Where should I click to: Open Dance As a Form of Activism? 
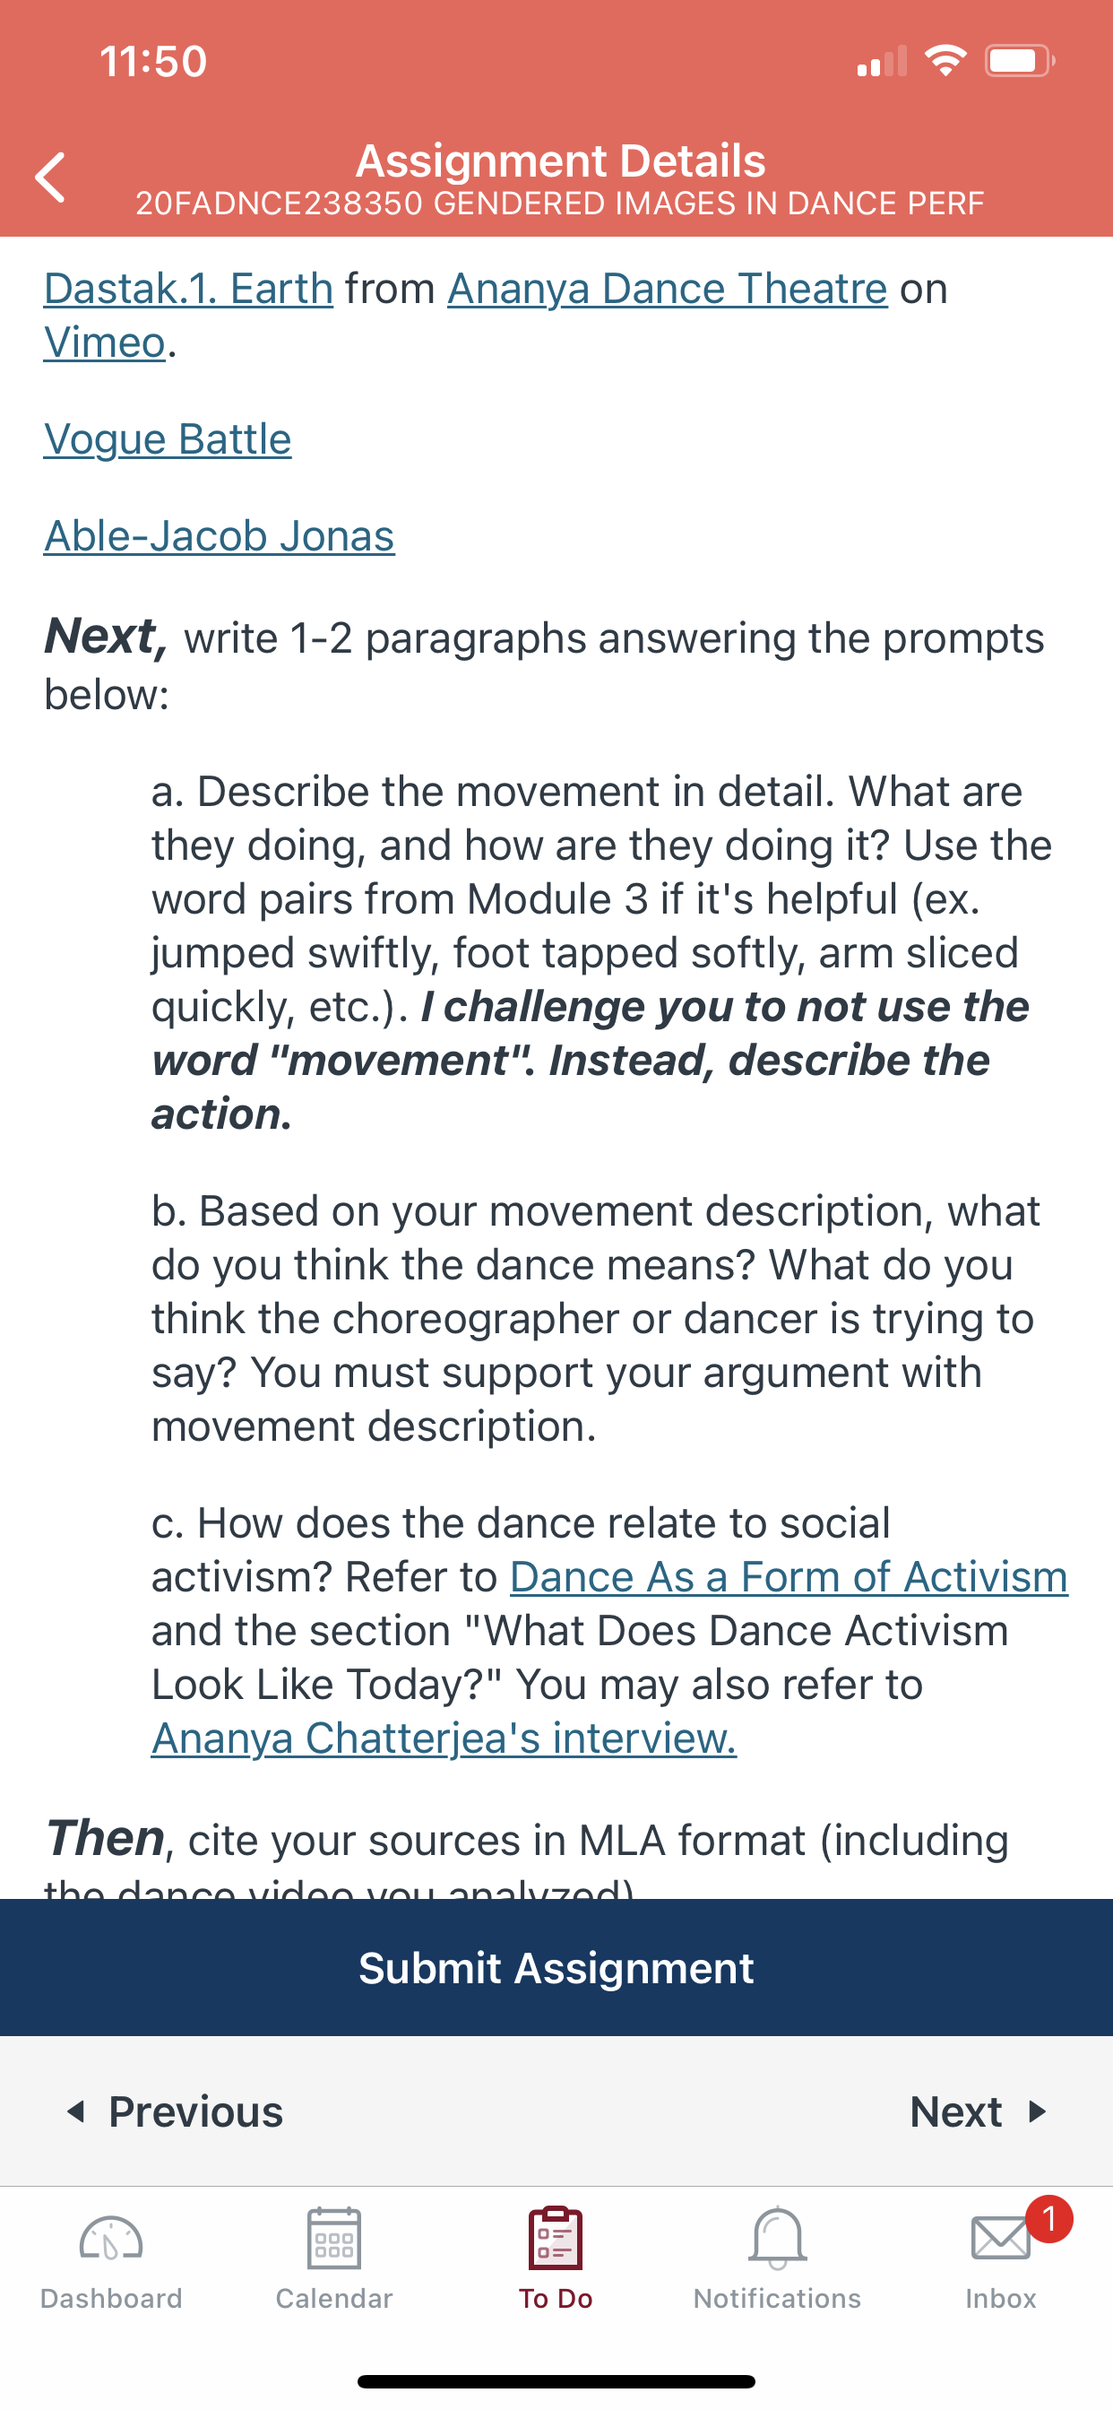click(x=789, y=1576)
